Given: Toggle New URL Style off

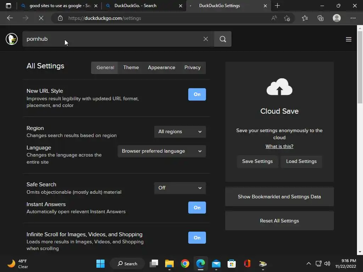Looking at the screenshot, I should click(197, 94).
